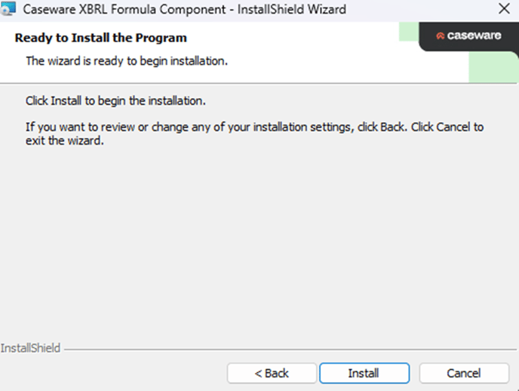Close the InstallShield Wizard window
The height and width of the screenshot is (391, 519).
tap(504, 8)
